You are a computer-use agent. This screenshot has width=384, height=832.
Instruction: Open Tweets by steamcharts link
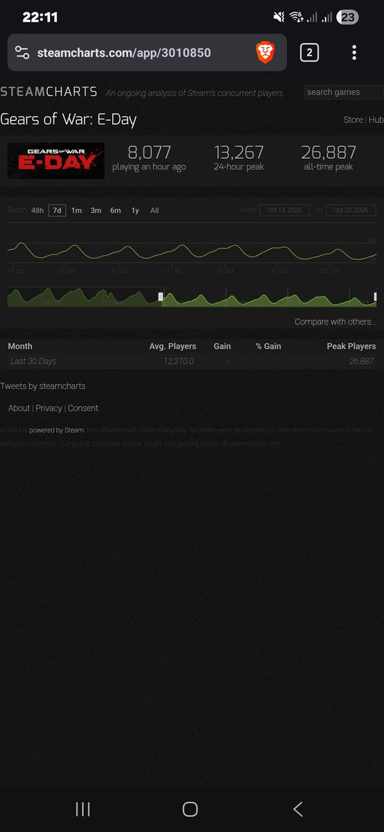coord(43,386)
